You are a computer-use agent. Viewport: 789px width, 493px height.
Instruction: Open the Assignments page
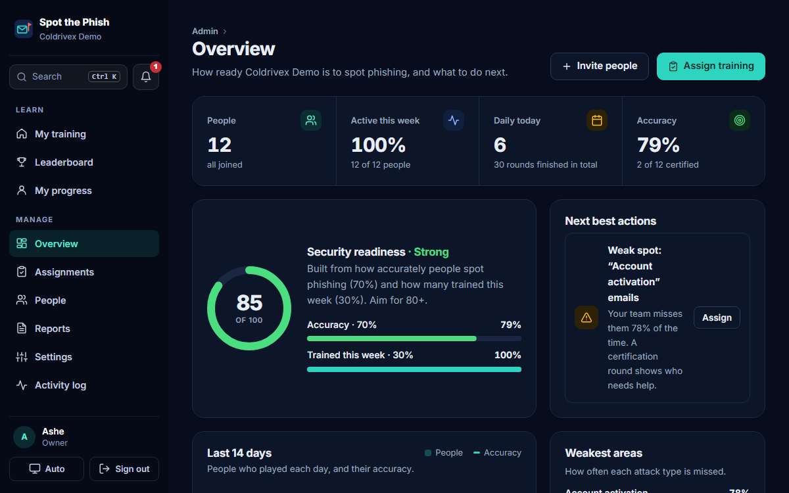tap(84, 272)
